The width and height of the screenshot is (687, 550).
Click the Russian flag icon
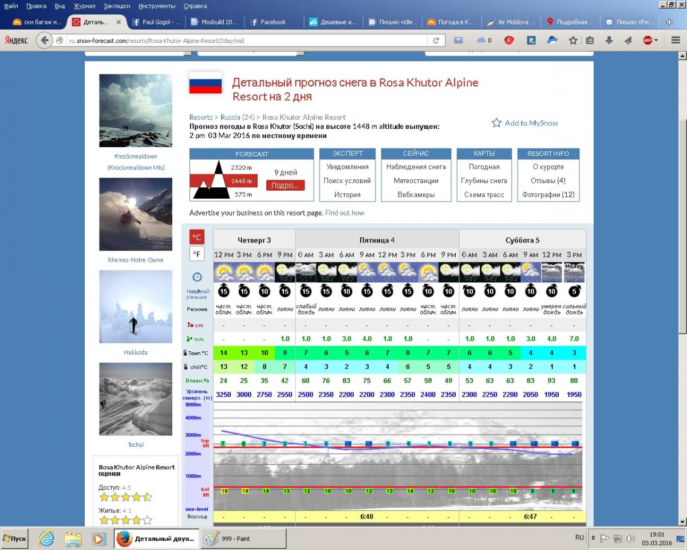coord(206,83)
